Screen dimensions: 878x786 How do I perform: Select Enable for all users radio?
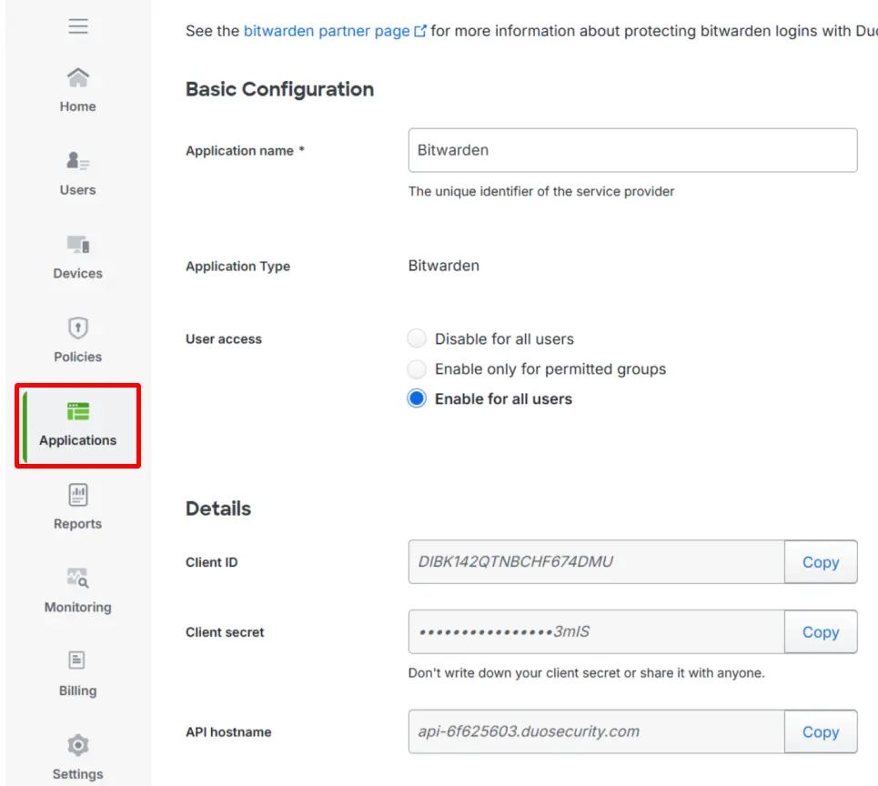tap(417, 398)
